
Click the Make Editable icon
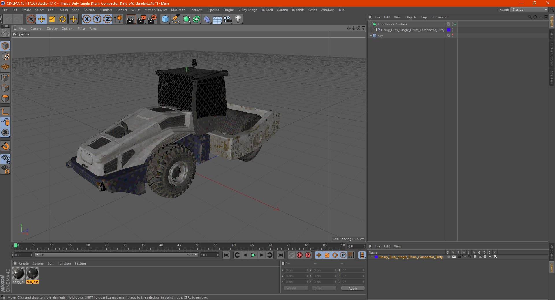tap(5, 33)
